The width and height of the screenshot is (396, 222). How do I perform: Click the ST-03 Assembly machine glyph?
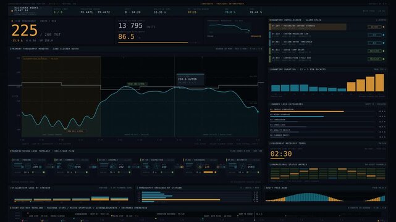(114, 166)
